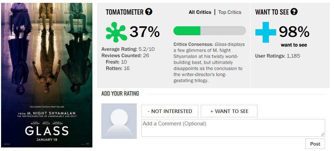Click the user avatar placeholder image
The image size is (334, 151).
point(119,121)
